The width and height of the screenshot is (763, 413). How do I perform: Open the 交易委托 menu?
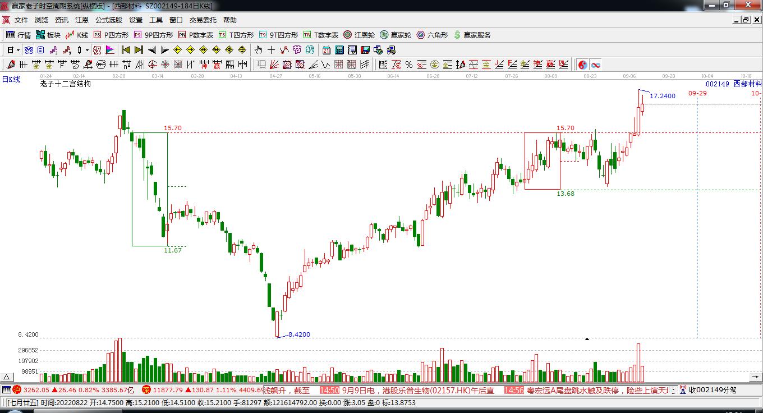pos(203,20)
